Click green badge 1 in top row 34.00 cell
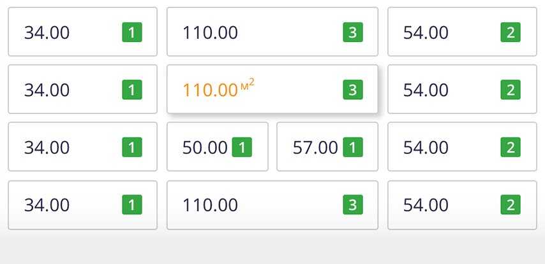 131,32
